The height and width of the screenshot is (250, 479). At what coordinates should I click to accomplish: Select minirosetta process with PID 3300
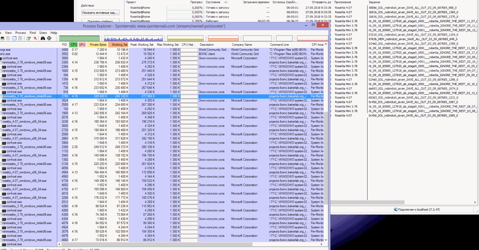point(162,62)
